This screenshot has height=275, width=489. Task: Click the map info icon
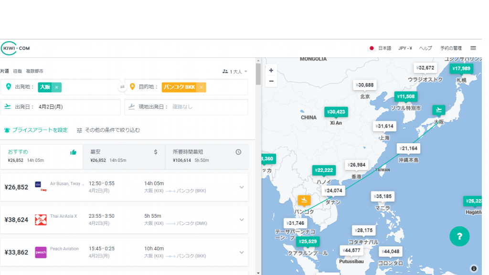coord(474,268)
